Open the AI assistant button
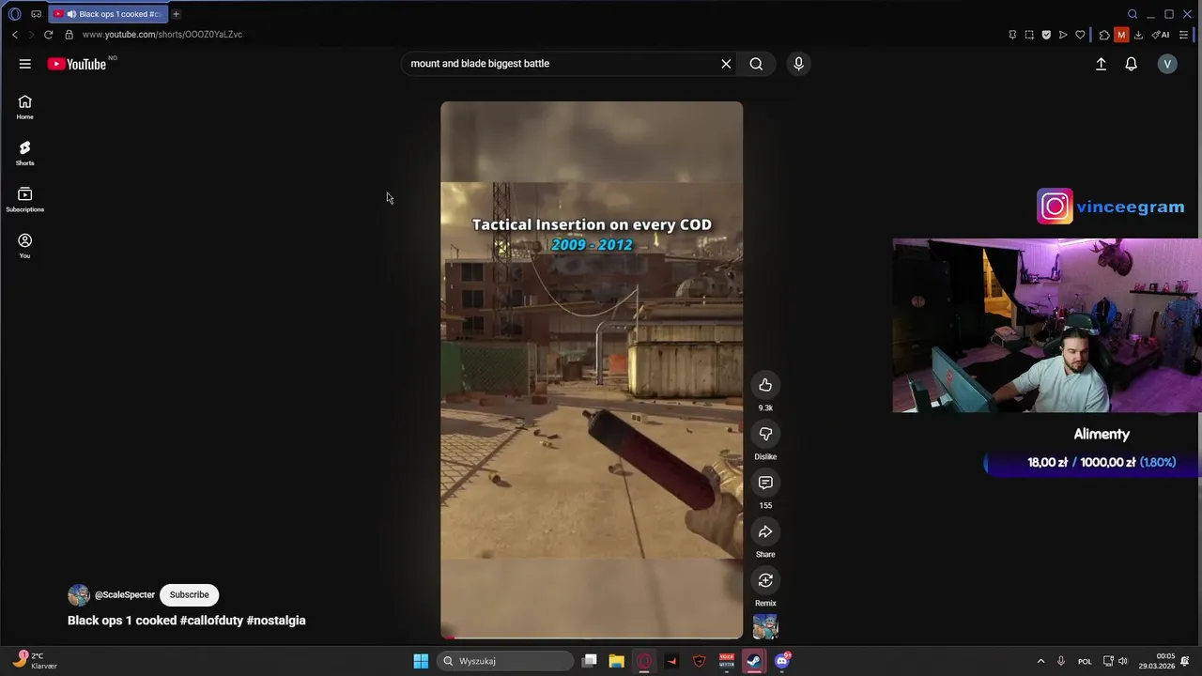 point(1161,35)
